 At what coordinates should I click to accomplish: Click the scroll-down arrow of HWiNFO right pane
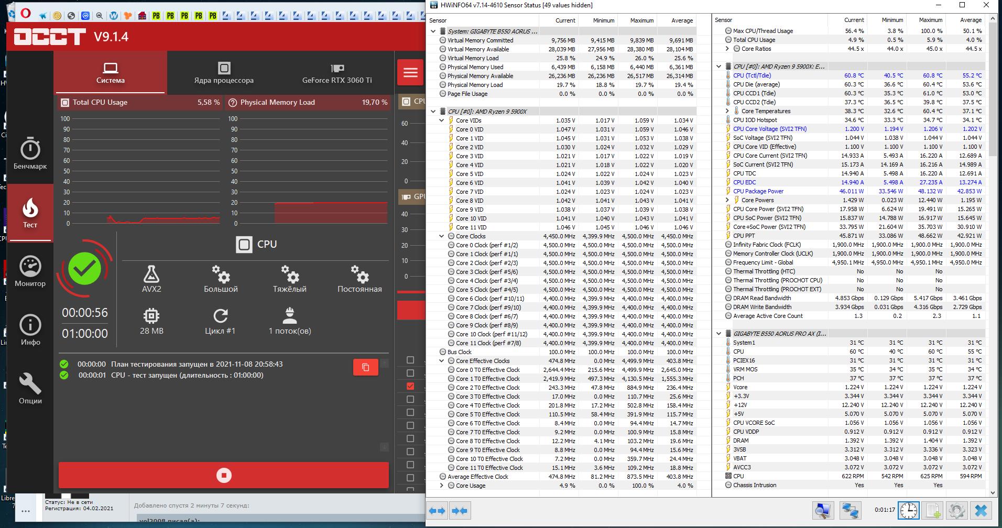993,492
